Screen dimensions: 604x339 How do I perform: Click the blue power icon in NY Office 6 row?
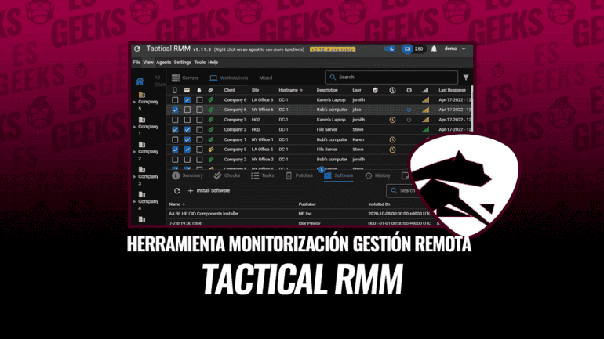tap(409, 110)
